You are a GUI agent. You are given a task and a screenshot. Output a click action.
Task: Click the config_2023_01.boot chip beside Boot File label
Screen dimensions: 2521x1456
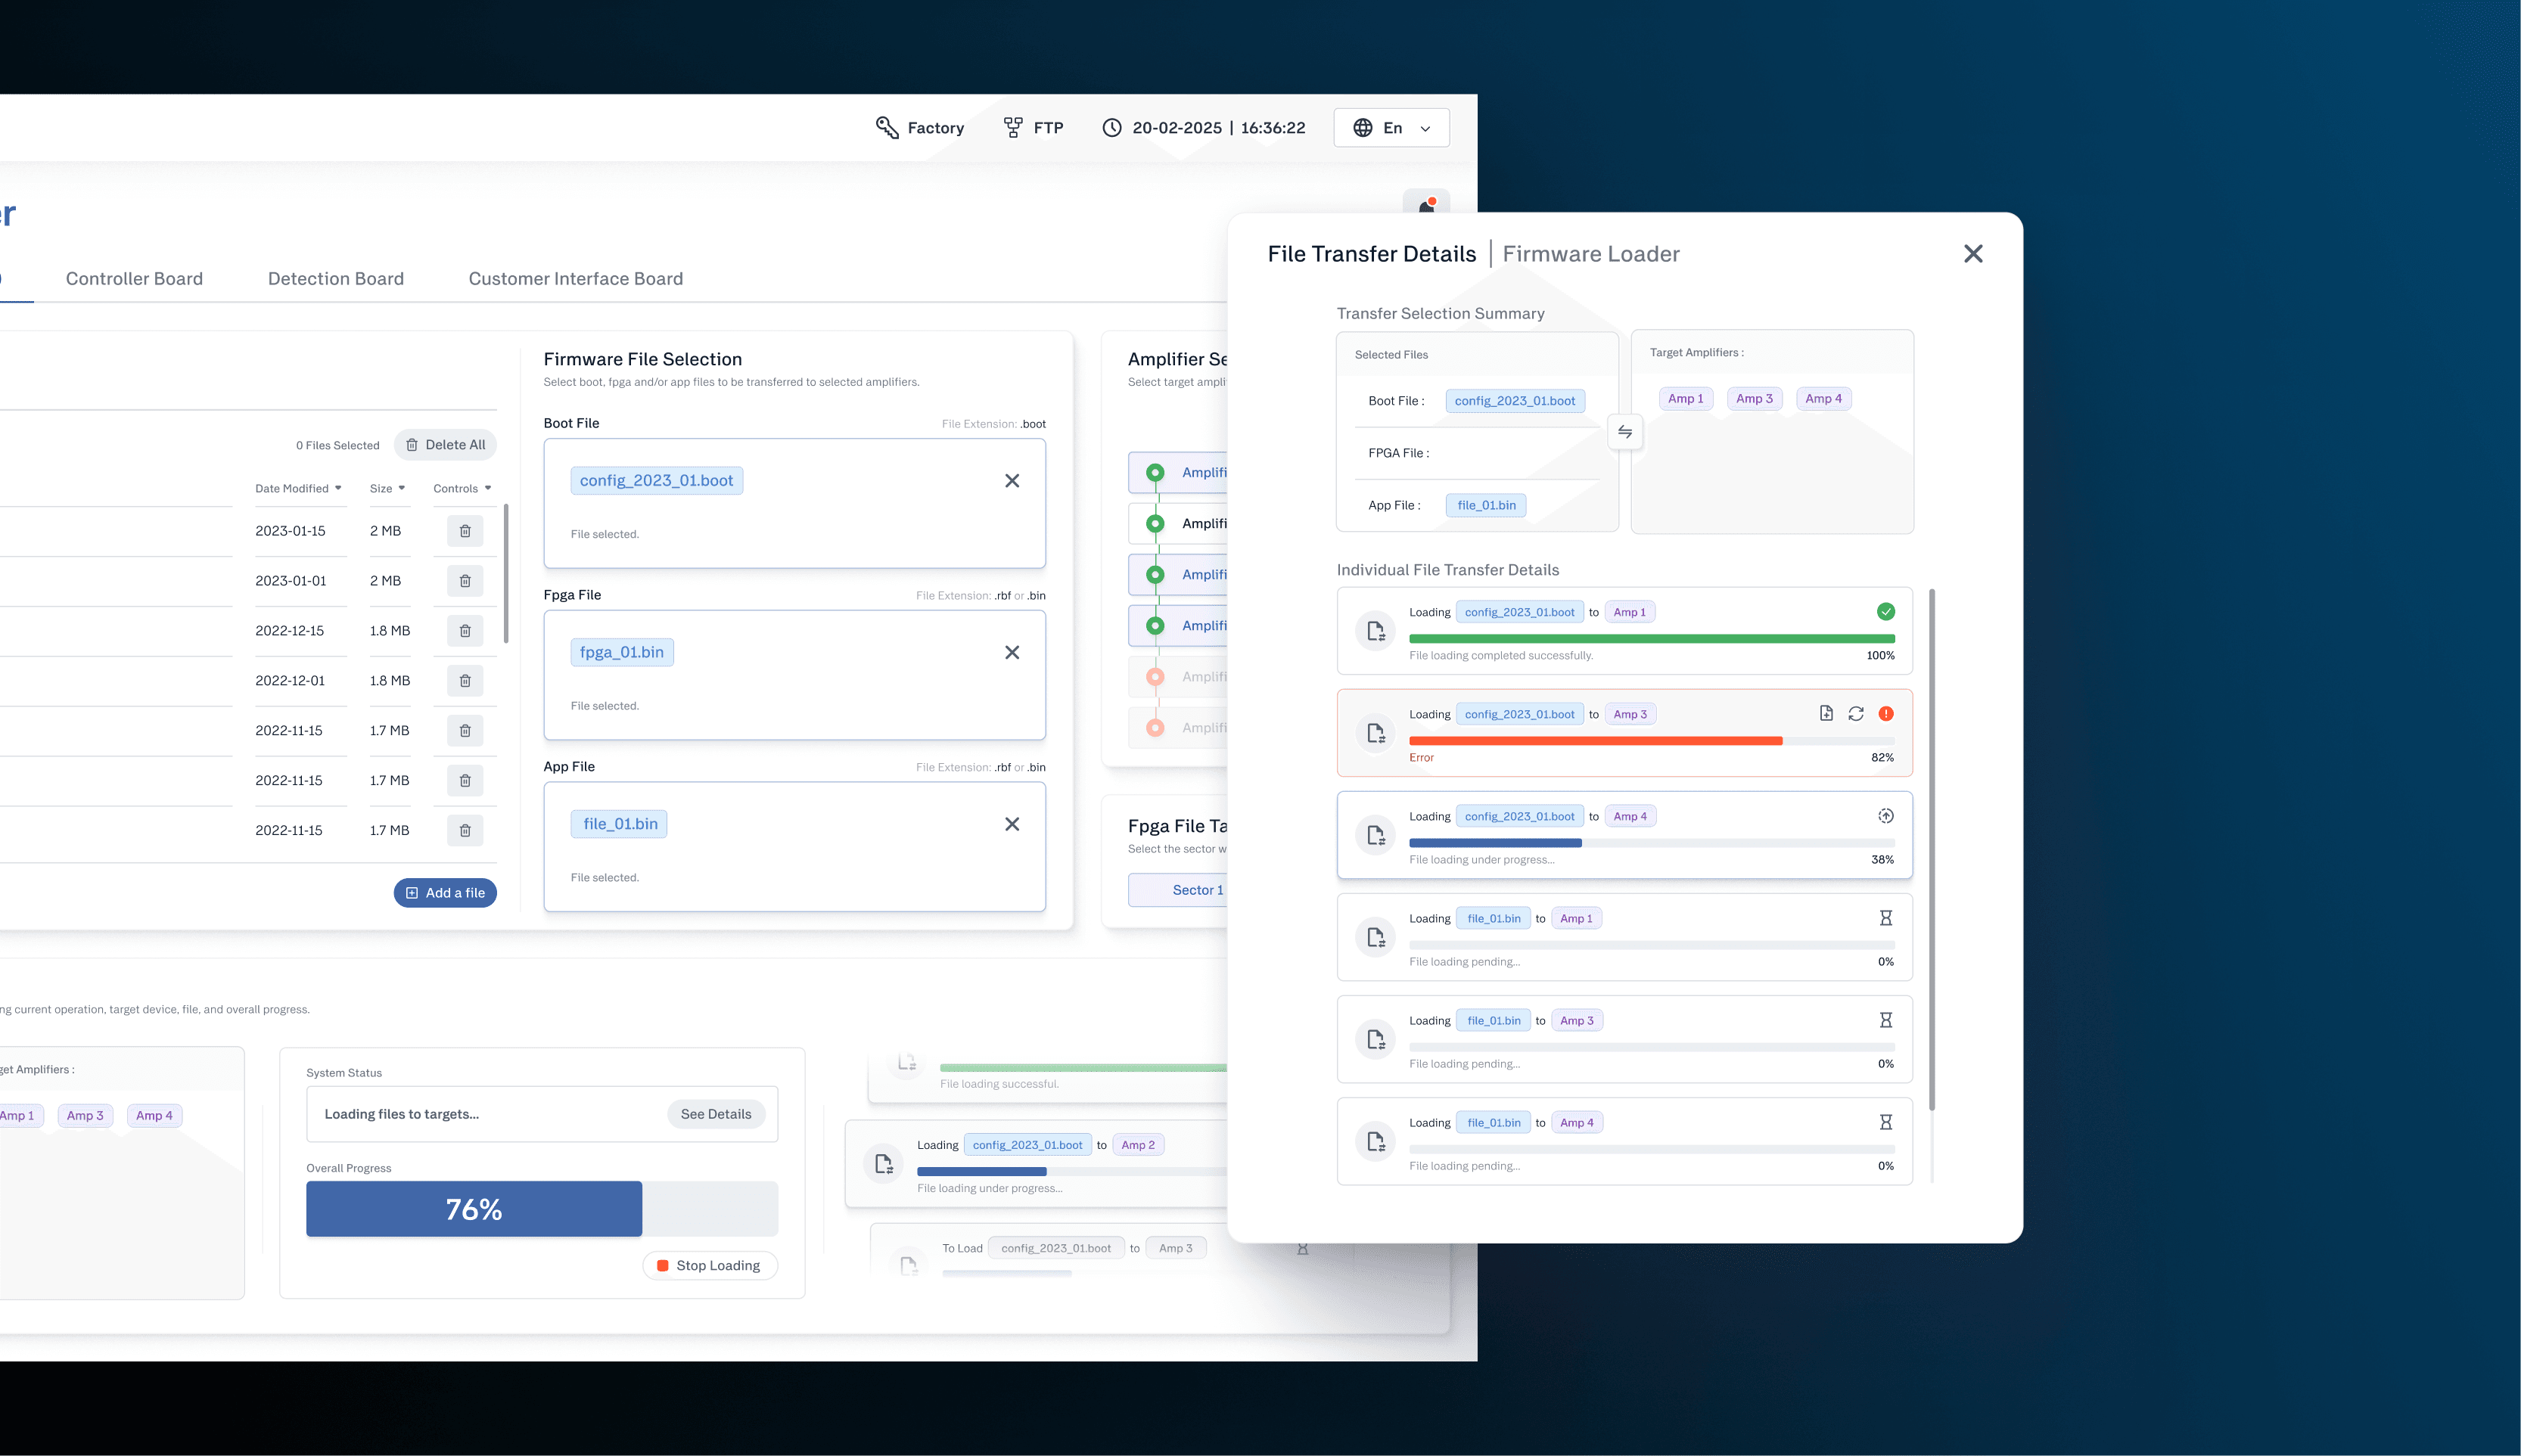[x=1515, y=401]
